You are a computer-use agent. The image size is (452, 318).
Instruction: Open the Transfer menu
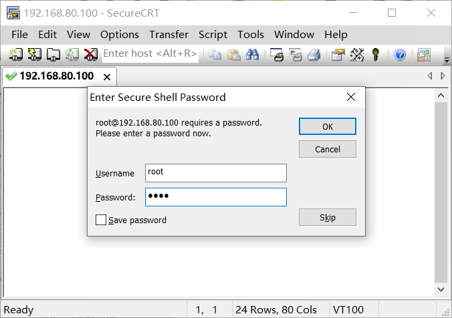(168, 35)
